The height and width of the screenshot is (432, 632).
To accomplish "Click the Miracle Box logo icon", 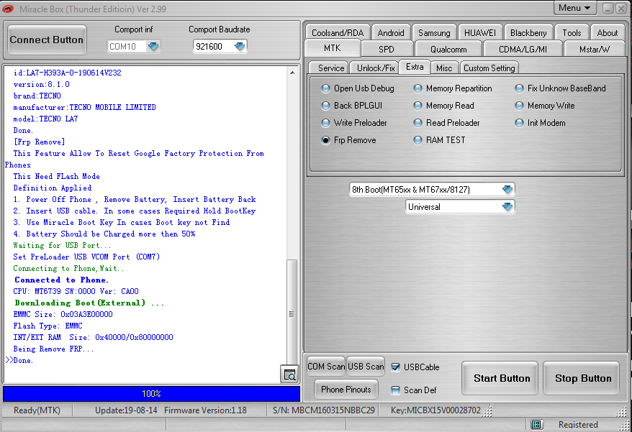I will (x=8, y=9).
